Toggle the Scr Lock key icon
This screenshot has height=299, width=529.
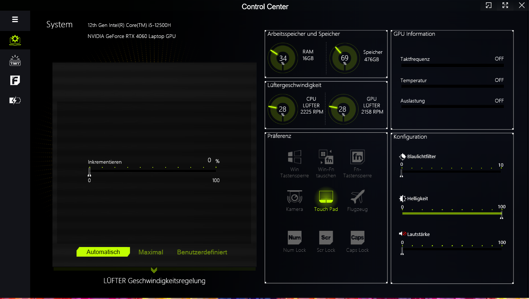tap(326, 238)
